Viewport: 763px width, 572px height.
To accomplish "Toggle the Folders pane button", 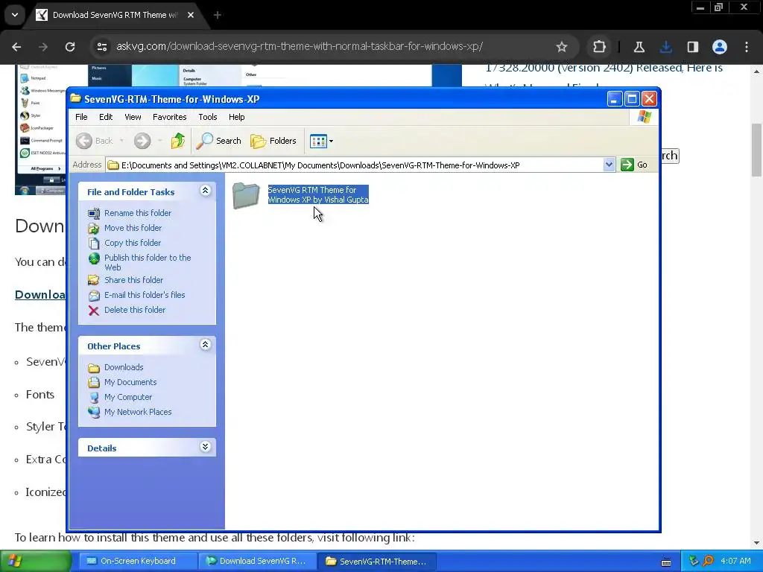I will click(x=273, y=141).
